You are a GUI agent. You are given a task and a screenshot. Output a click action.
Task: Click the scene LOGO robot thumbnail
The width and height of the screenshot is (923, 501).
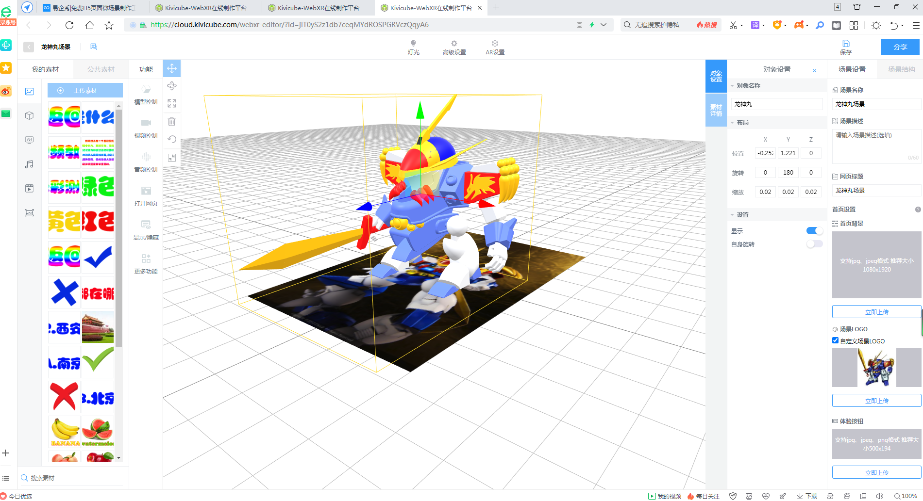[876, 367]
